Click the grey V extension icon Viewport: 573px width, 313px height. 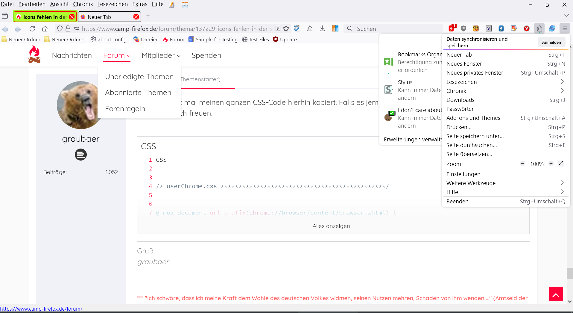coord(489,28)
